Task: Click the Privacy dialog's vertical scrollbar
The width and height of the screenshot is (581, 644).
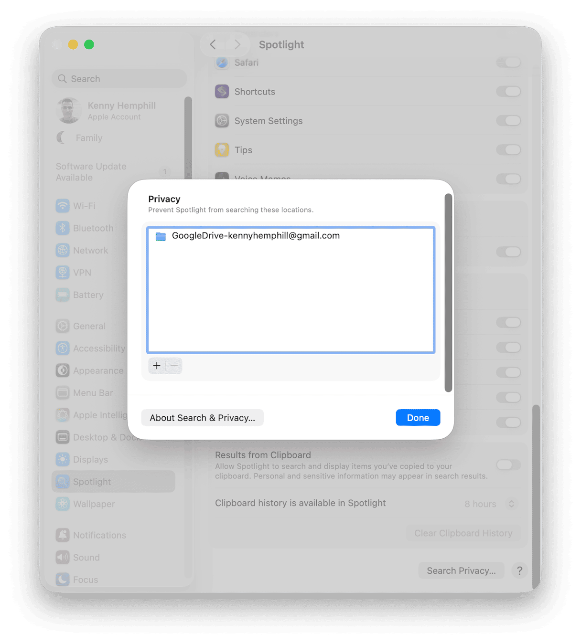Action: (x=448, y=293)
